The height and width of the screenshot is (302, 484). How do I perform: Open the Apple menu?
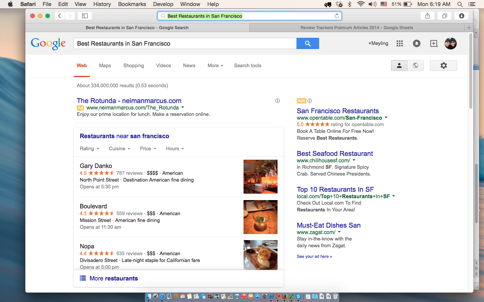10,4
